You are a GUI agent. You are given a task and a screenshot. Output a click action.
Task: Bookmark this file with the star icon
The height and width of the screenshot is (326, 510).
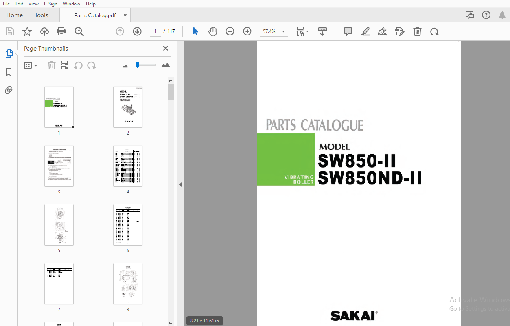(x=27, y=31)
